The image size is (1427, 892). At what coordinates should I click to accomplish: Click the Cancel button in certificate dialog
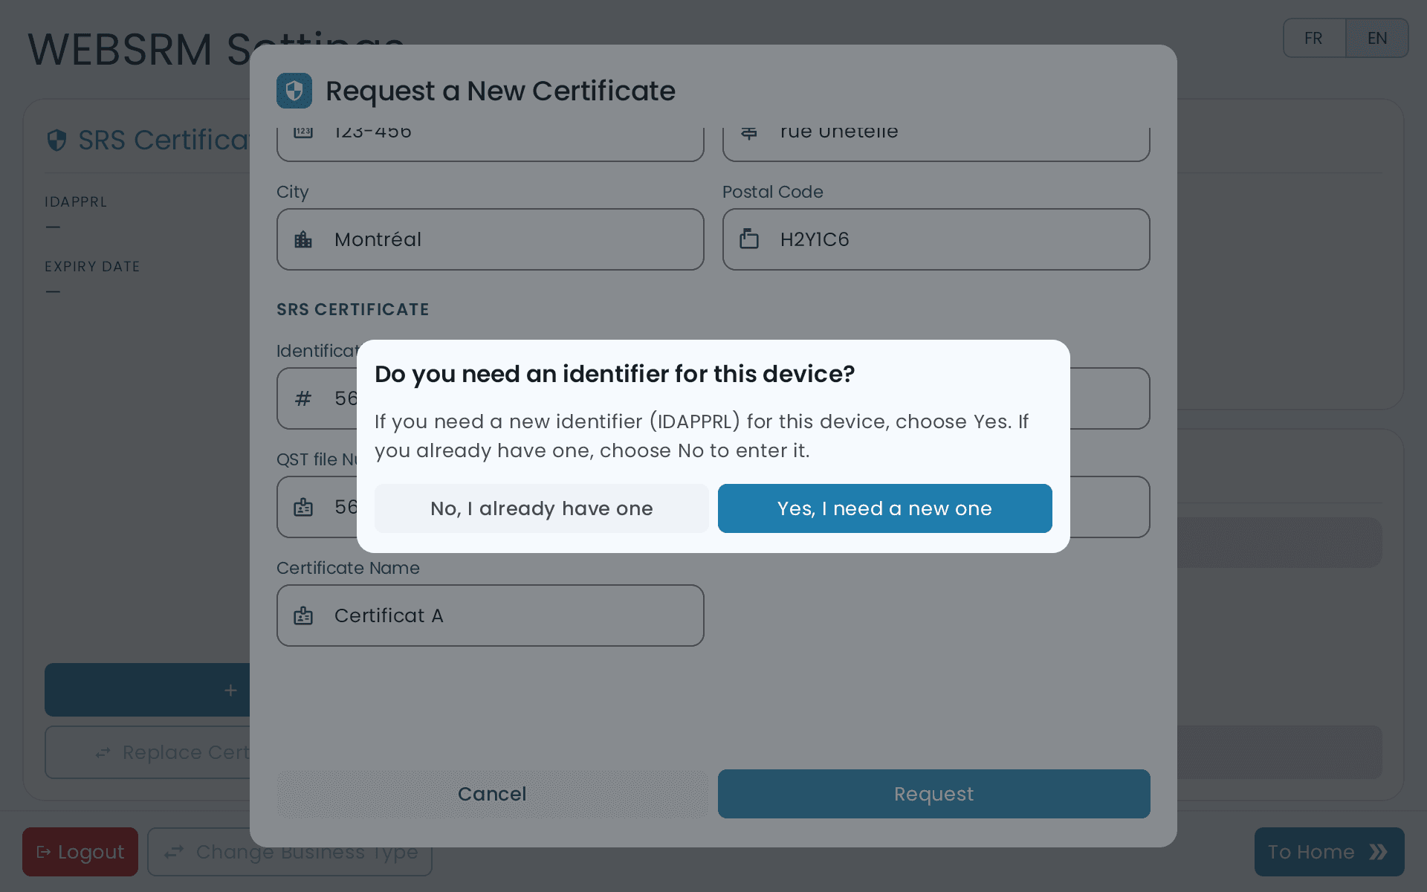(x=492, y=794)
